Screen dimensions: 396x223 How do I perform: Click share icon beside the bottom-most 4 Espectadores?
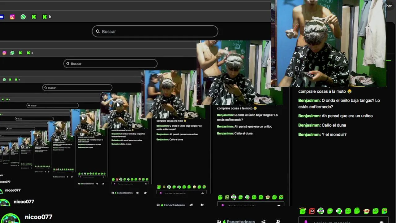point(263,221)
